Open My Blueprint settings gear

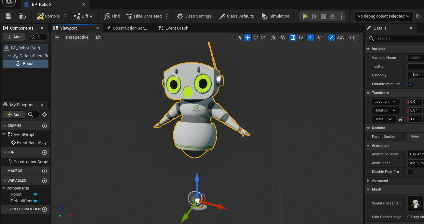tap(45, 114)
